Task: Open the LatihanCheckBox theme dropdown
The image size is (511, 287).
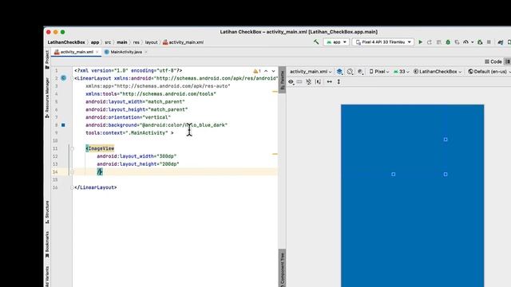Action: coord(438,71)
